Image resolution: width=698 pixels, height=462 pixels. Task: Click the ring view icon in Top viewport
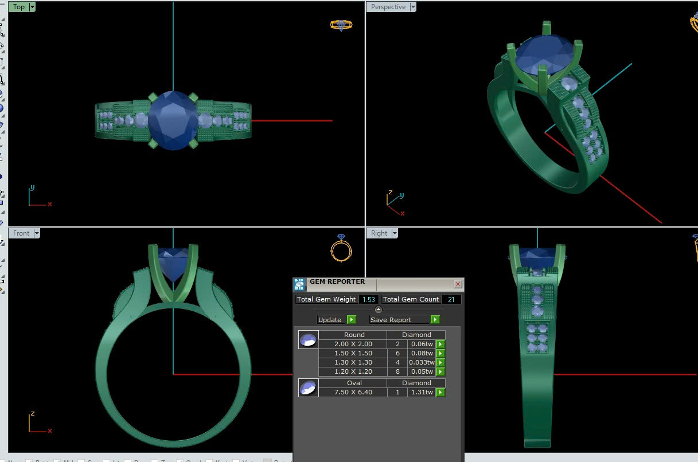tap(341, 25)
